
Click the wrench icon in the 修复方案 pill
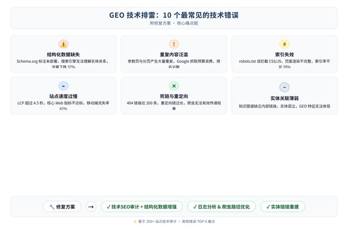point(52,207)
